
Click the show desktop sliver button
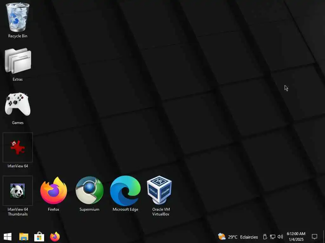click(x=324, y=237)
